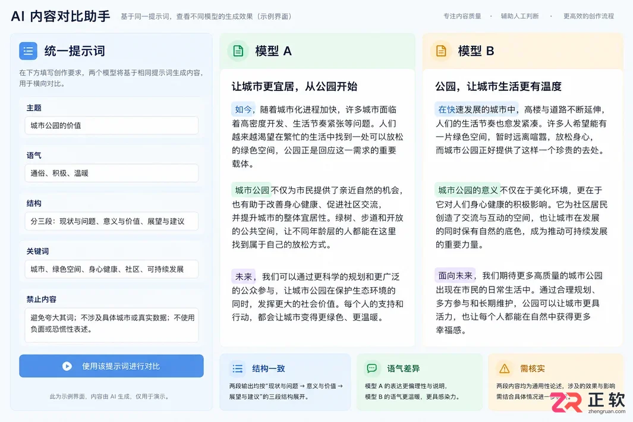Click the 禁止内容 text area
633x422 pixels.
[111, 326]
